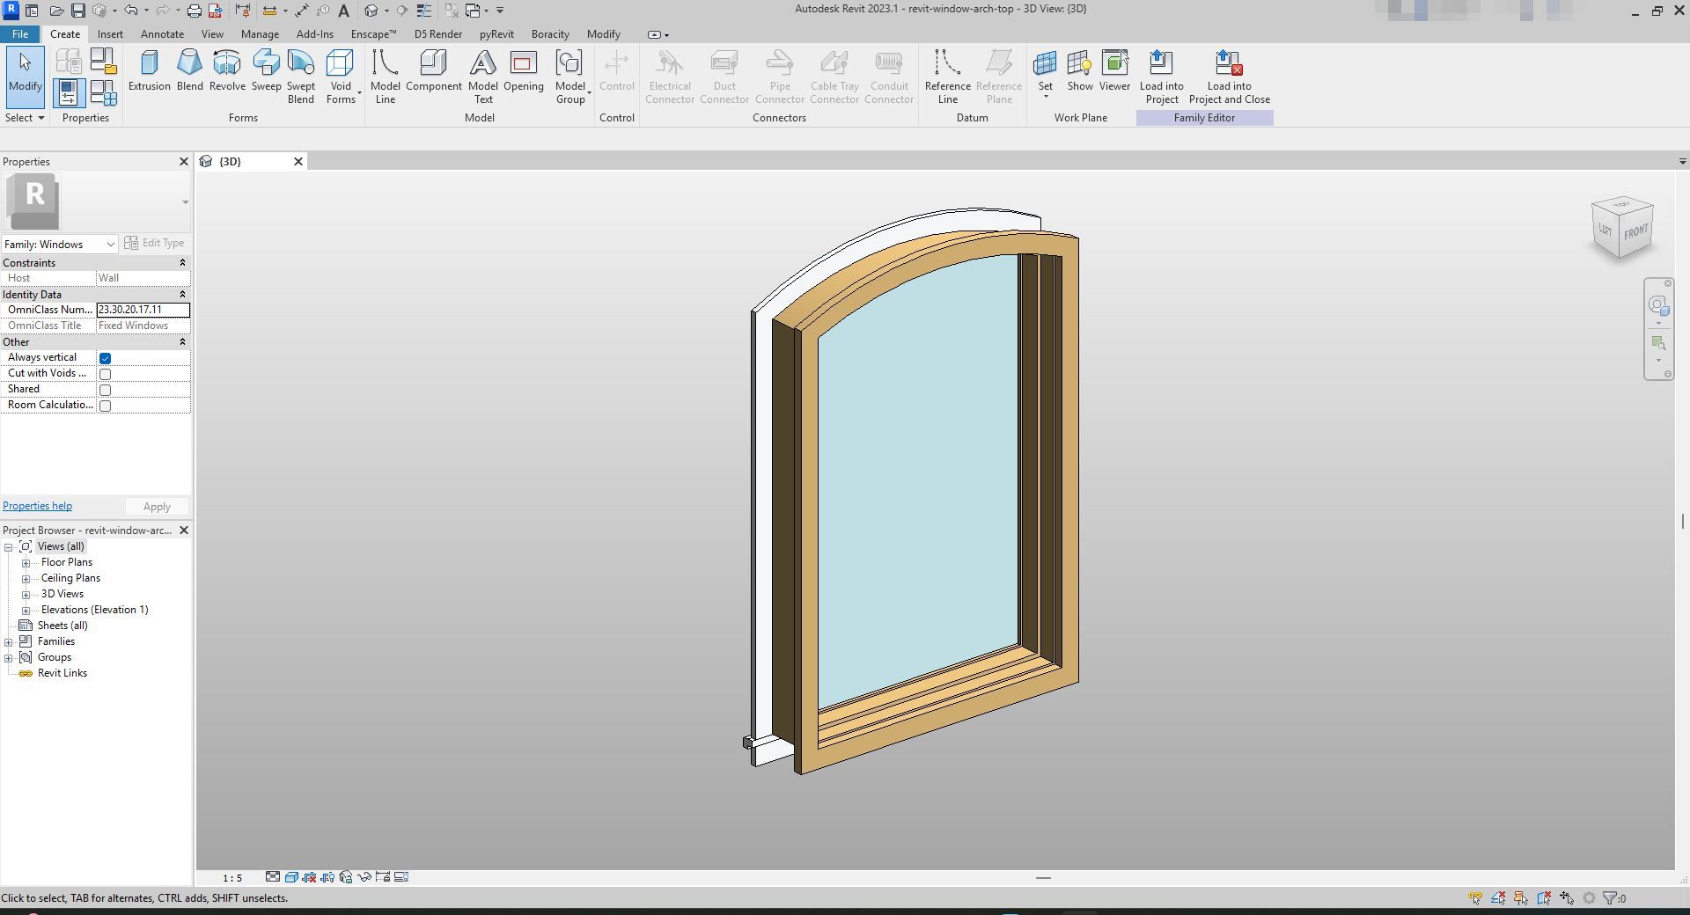Open the work plane Viewer
The image size is (1690, 915).
[1114, 70]
